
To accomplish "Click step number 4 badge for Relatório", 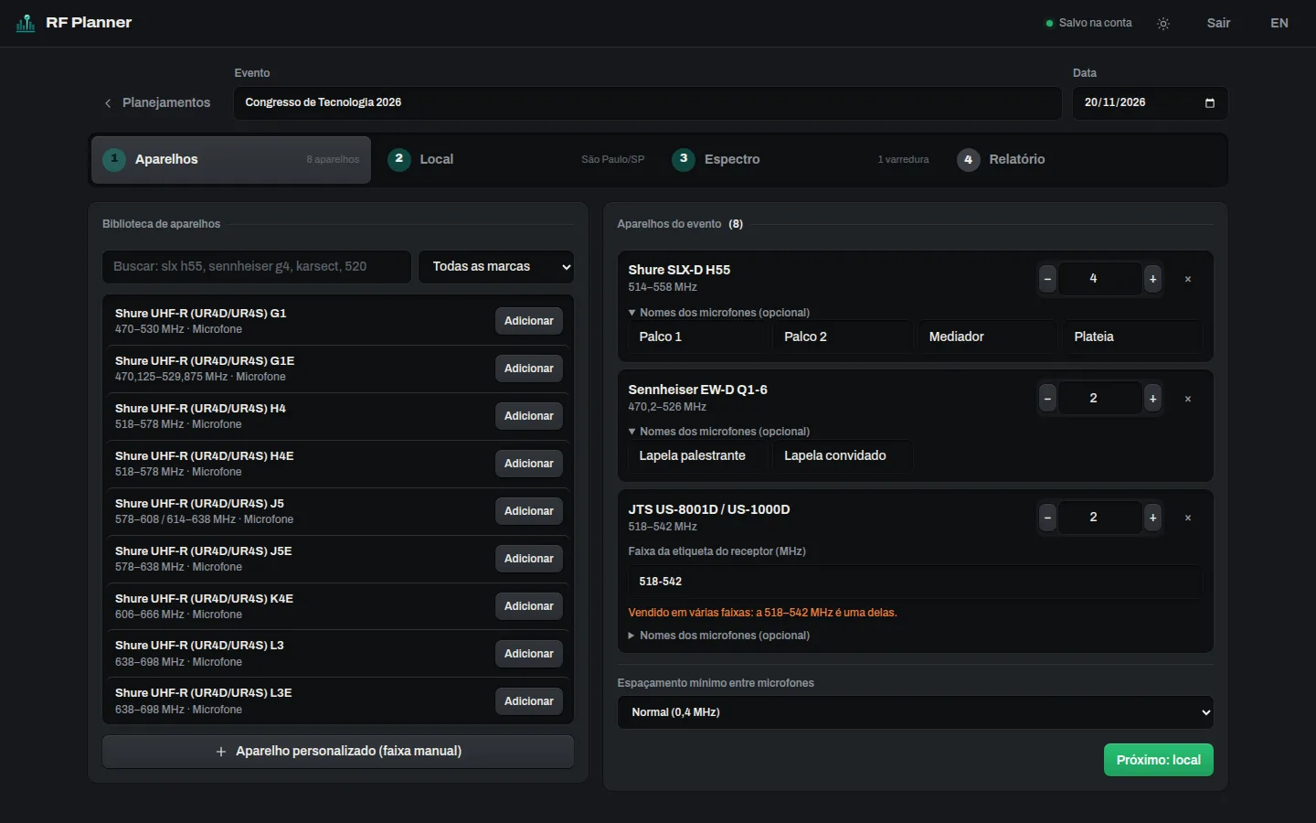I will click(x=968, y=159).
